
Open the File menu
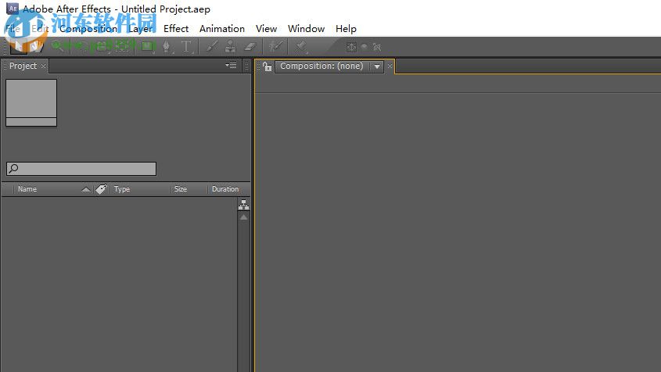[x=13, y=29]
